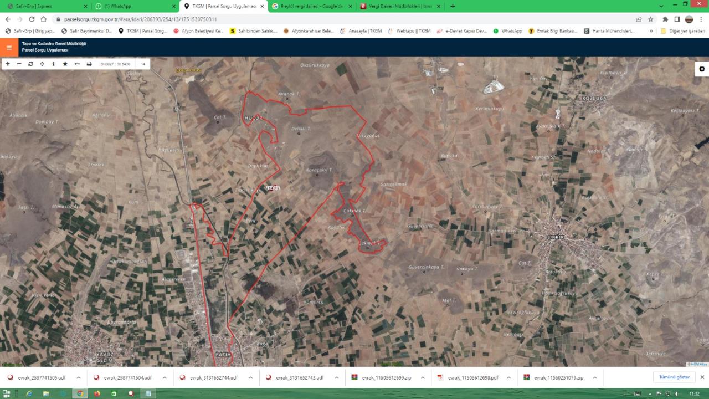
Task: Close the Safir-Grp | Express tab
Action: [x=85, y=6]
